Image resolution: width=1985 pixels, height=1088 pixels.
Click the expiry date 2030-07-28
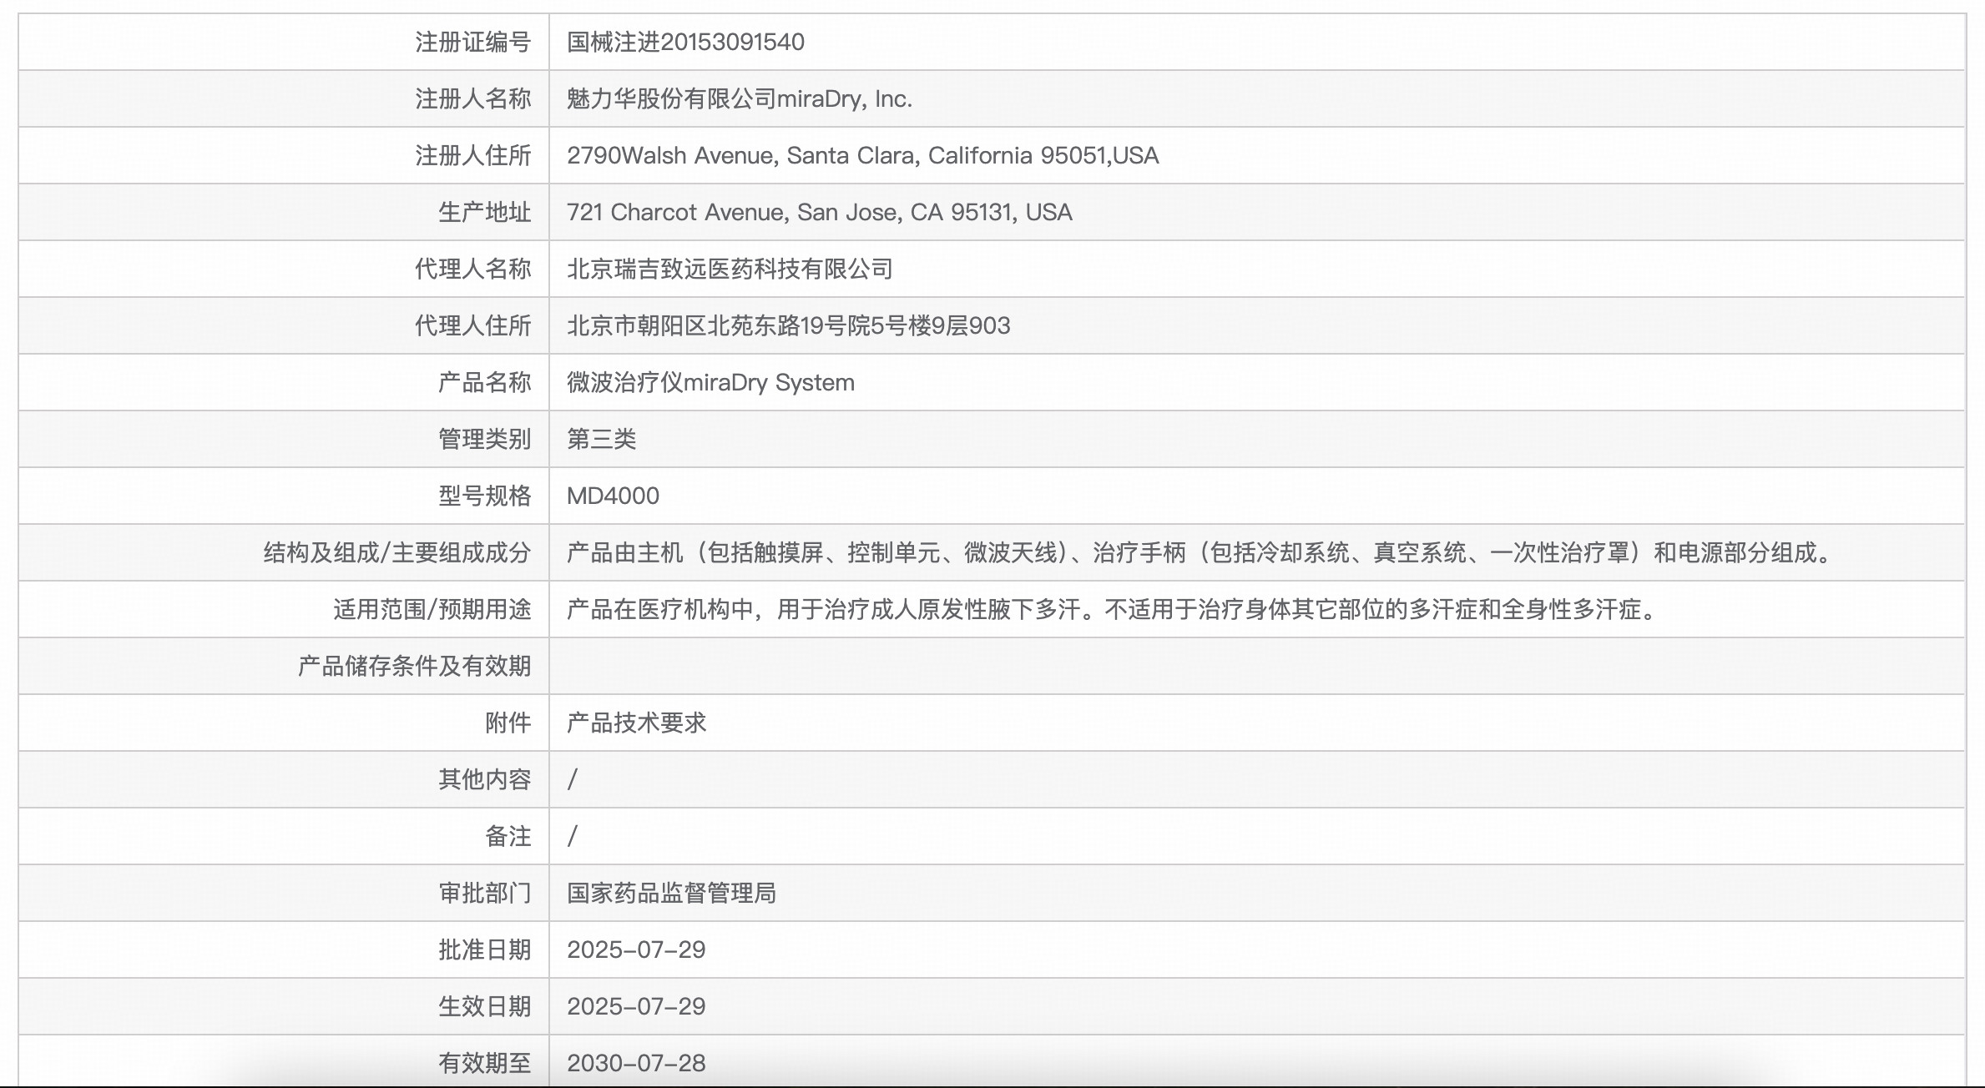tap(636, 1064)
